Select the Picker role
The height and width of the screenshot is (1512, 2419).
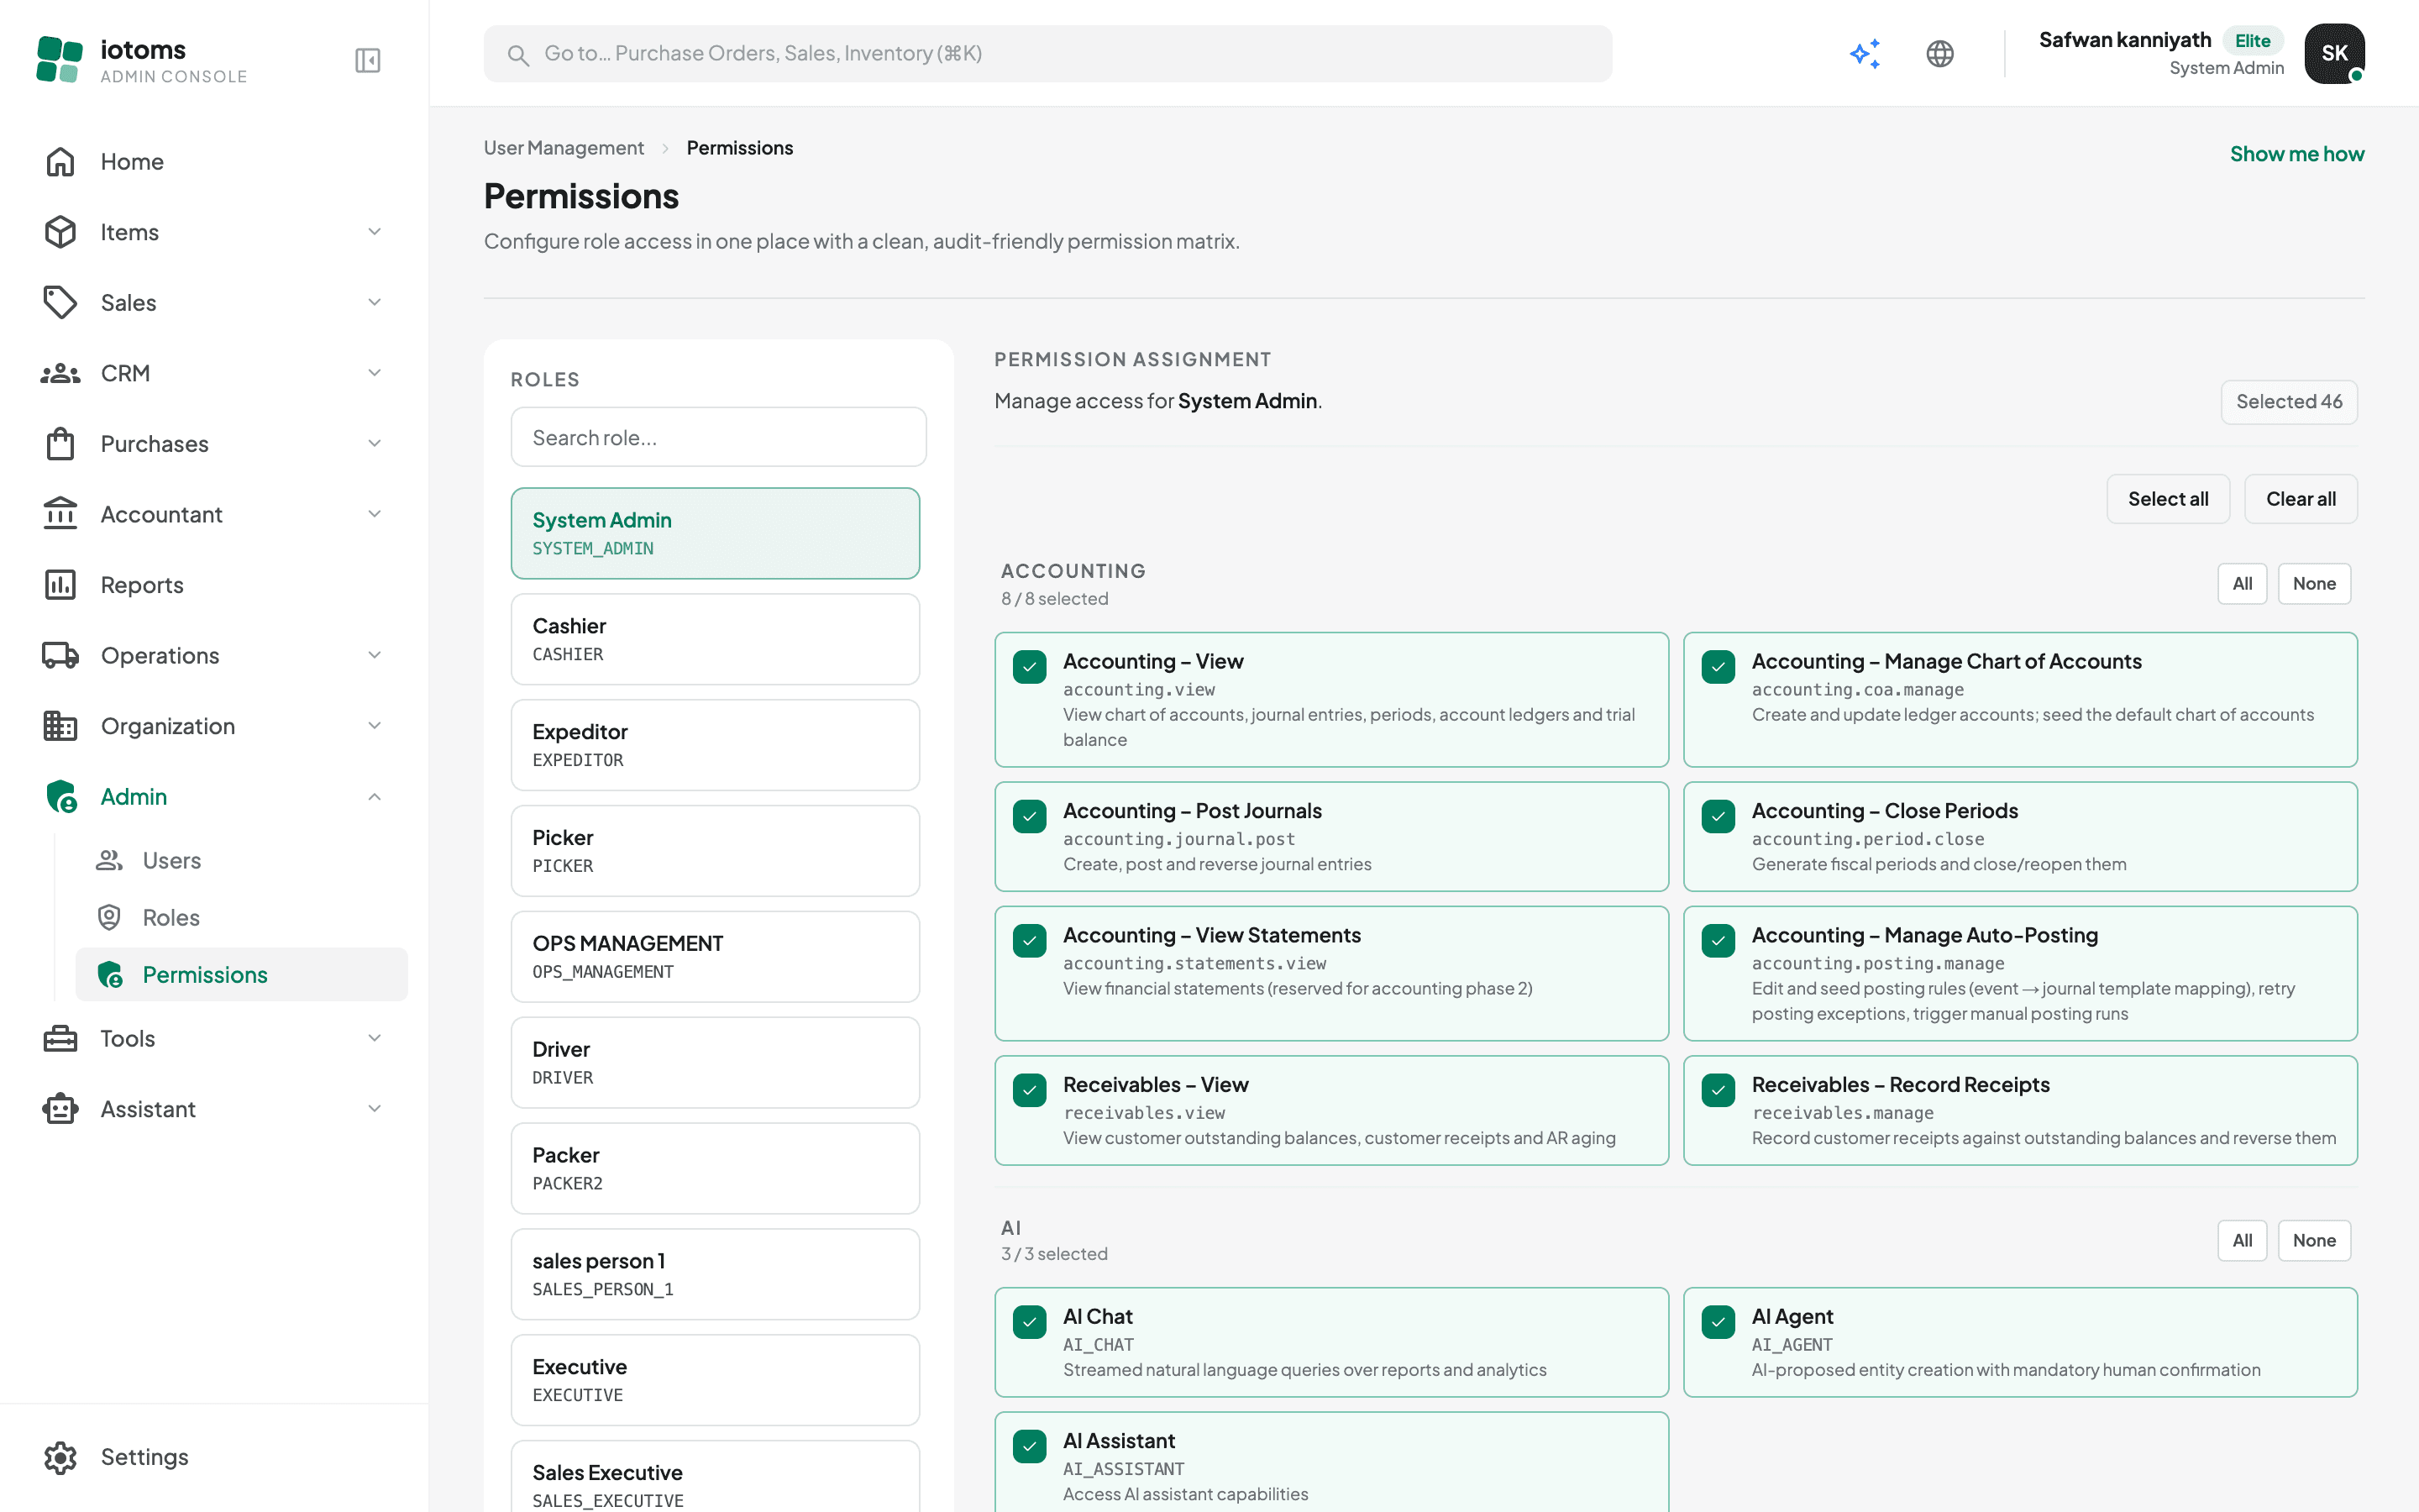click(716, 851)
